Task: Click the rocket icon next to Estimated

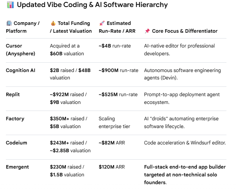Action: [102, 23]
